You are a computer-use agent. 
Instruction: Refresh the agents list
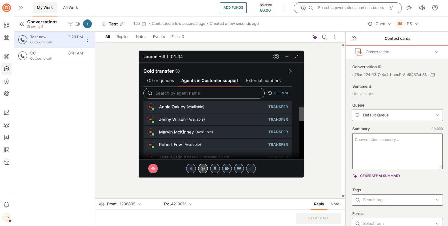[279, 93]
